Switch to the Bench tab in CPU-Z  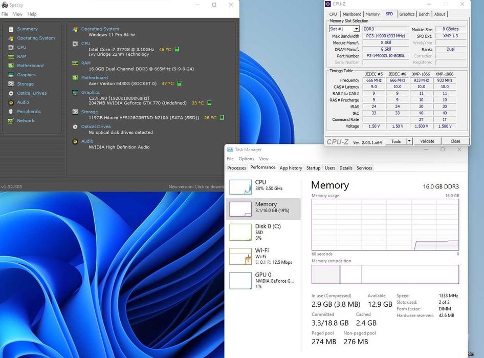(x=424, y=14)
